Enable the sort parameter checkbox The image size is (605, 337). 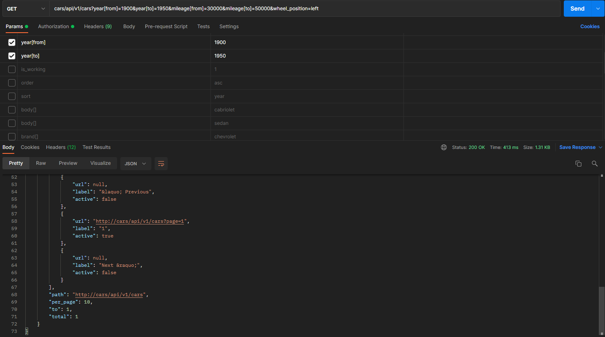click(12, 96)
